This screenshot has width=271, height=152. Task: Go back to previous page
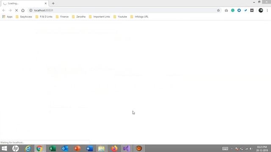(x=4, y=10)
